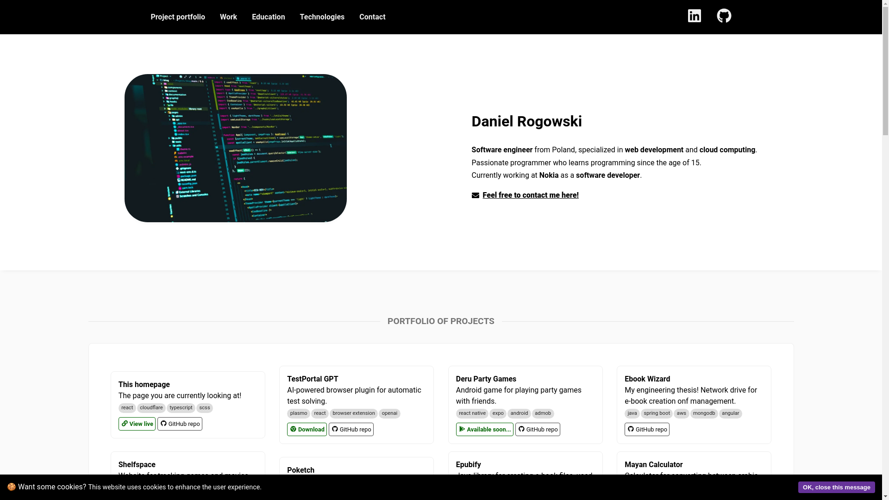This screenshot has width=889, height=500.
Task: Click the 'spring boot' tag
Action: pos(657,413)
